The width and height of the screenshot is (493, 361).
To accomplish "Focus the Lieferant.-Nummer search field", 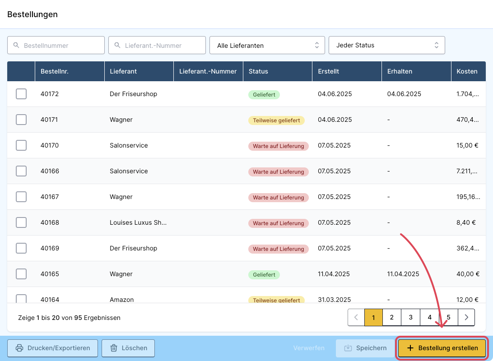I will (157, 45).
